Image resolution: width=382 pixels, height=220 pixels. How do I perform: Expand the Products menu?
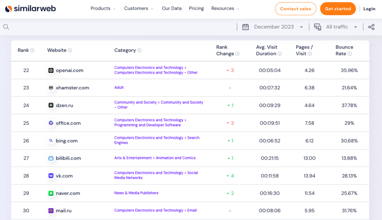[x=103, y=9]
